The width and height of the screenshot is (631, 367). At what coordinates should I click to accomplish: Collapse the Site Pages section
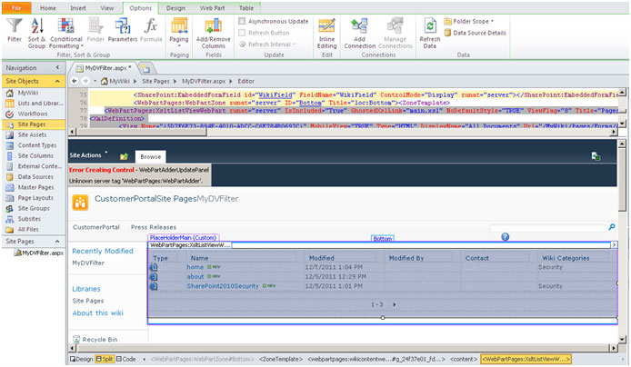pos(57,241)
